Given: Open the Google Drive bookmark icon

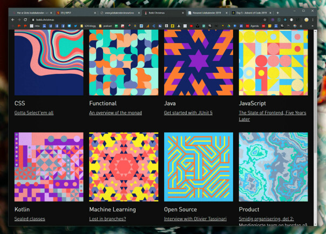Looking at the screenshot, I should pyautogui.click(x=229, y=26).
